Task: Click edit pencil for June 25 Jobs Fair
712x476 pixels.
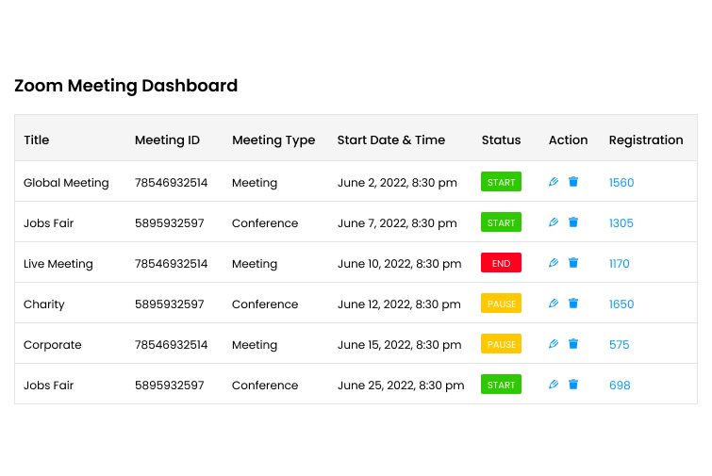Action: pyautogui.click(x=553, y=385)
